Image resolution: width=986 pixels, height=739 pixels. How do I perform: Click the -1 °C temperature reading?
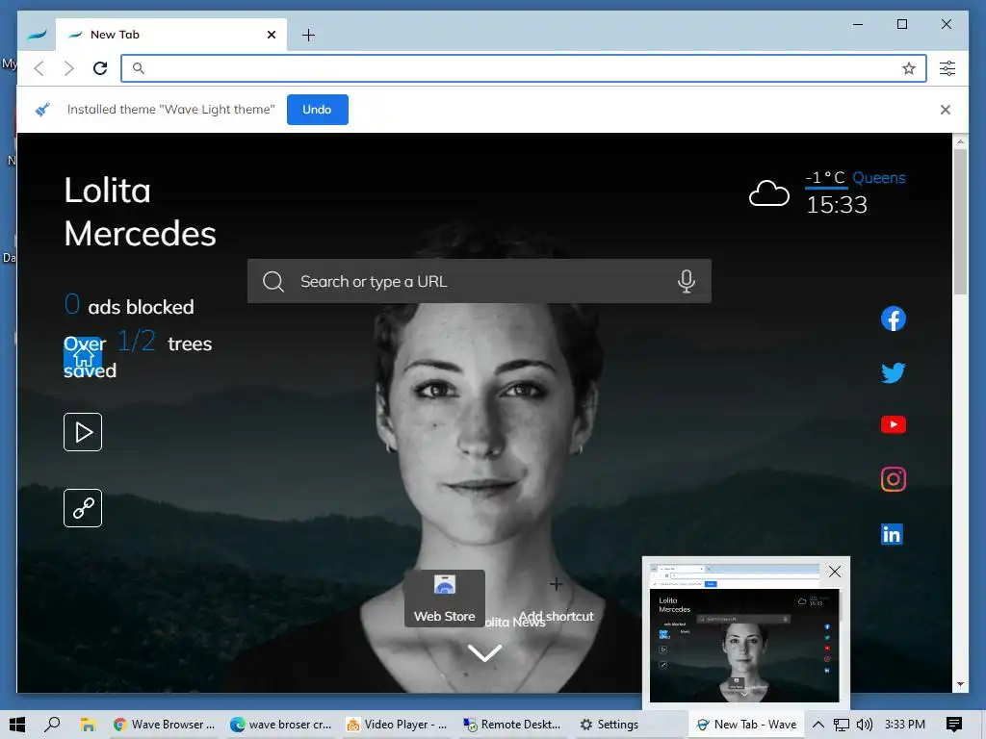coord(825,178)
